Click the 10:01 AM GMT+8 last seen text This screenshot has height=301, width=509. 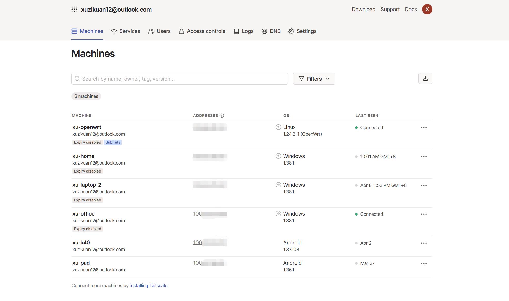(x=378, y=157)
